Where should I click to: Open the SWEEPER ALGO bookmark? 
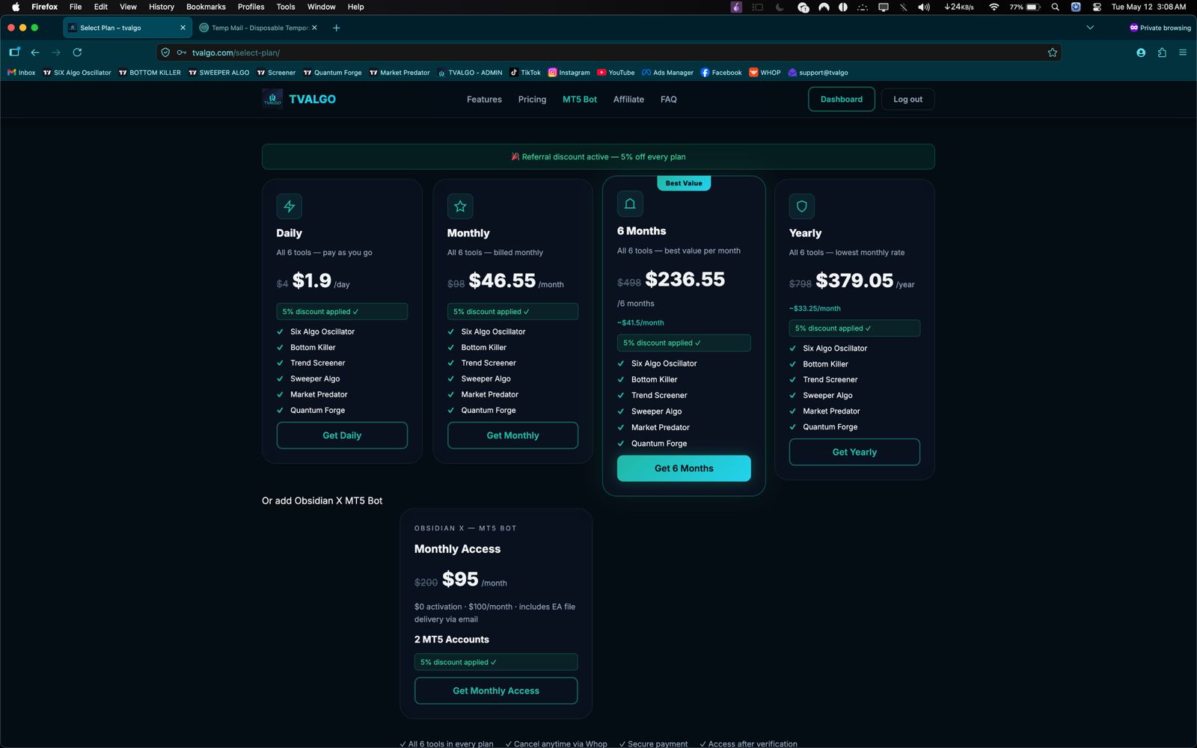coord(218,73)
